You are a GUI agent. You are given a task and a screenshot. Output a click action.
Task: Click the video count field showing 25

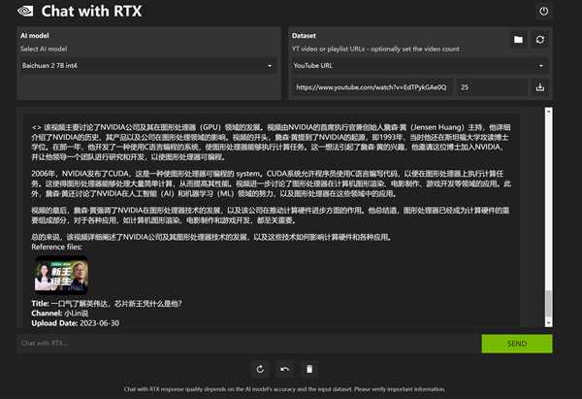click(492, 87)
